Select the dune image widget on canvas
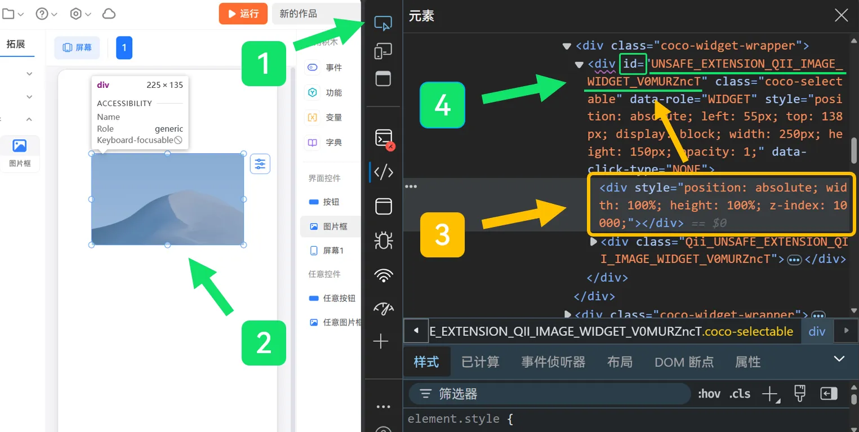 tap(167, 199)
